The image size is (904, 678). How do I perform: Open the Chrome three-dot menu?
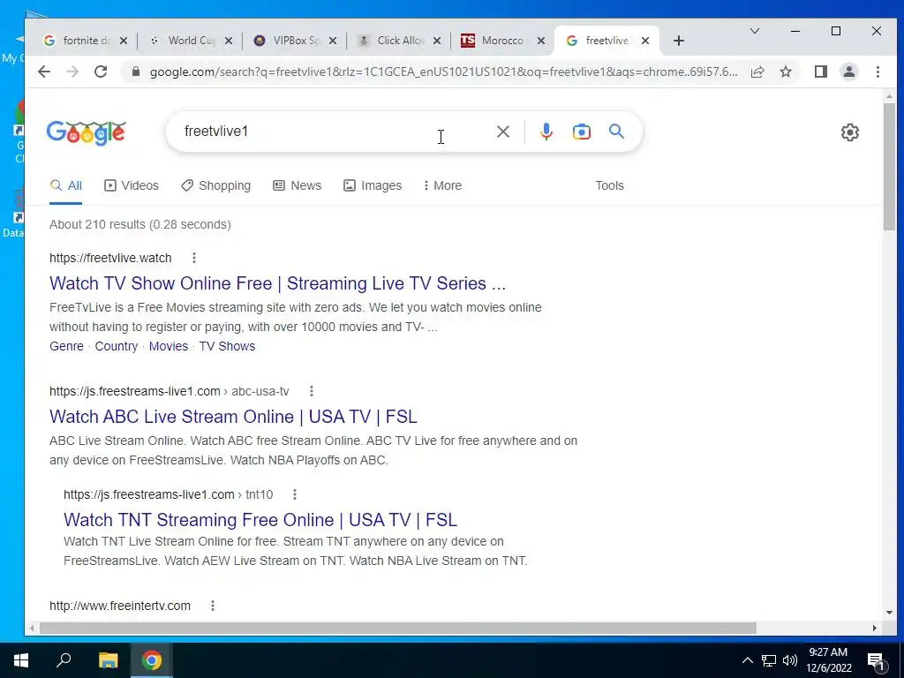coord(878,72)
